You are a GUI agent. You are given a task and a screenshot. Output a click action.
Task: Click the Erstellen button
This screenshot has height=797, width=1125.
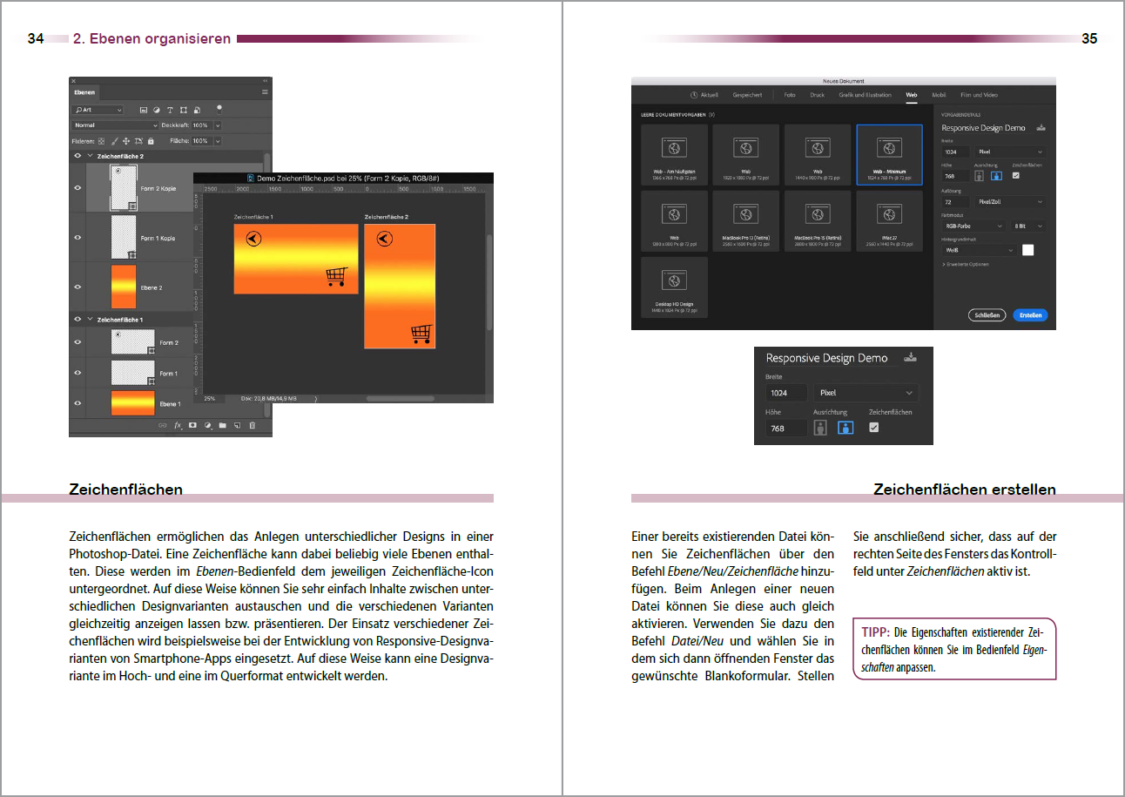pos(1030,315)
